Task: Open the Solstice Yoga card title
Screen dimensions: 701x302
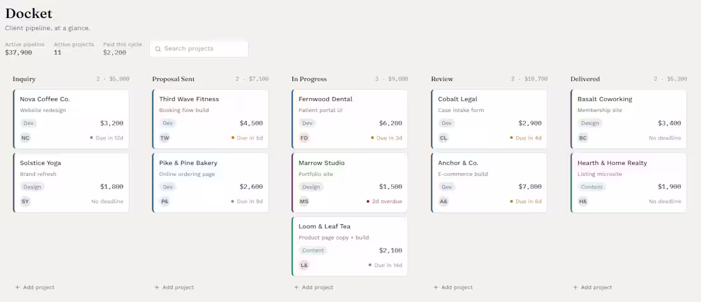Action: pos(41,163)
